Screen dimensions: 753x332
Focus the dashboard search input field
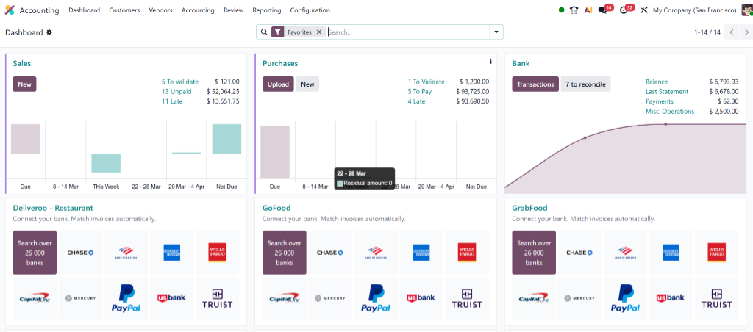point(407,32)
